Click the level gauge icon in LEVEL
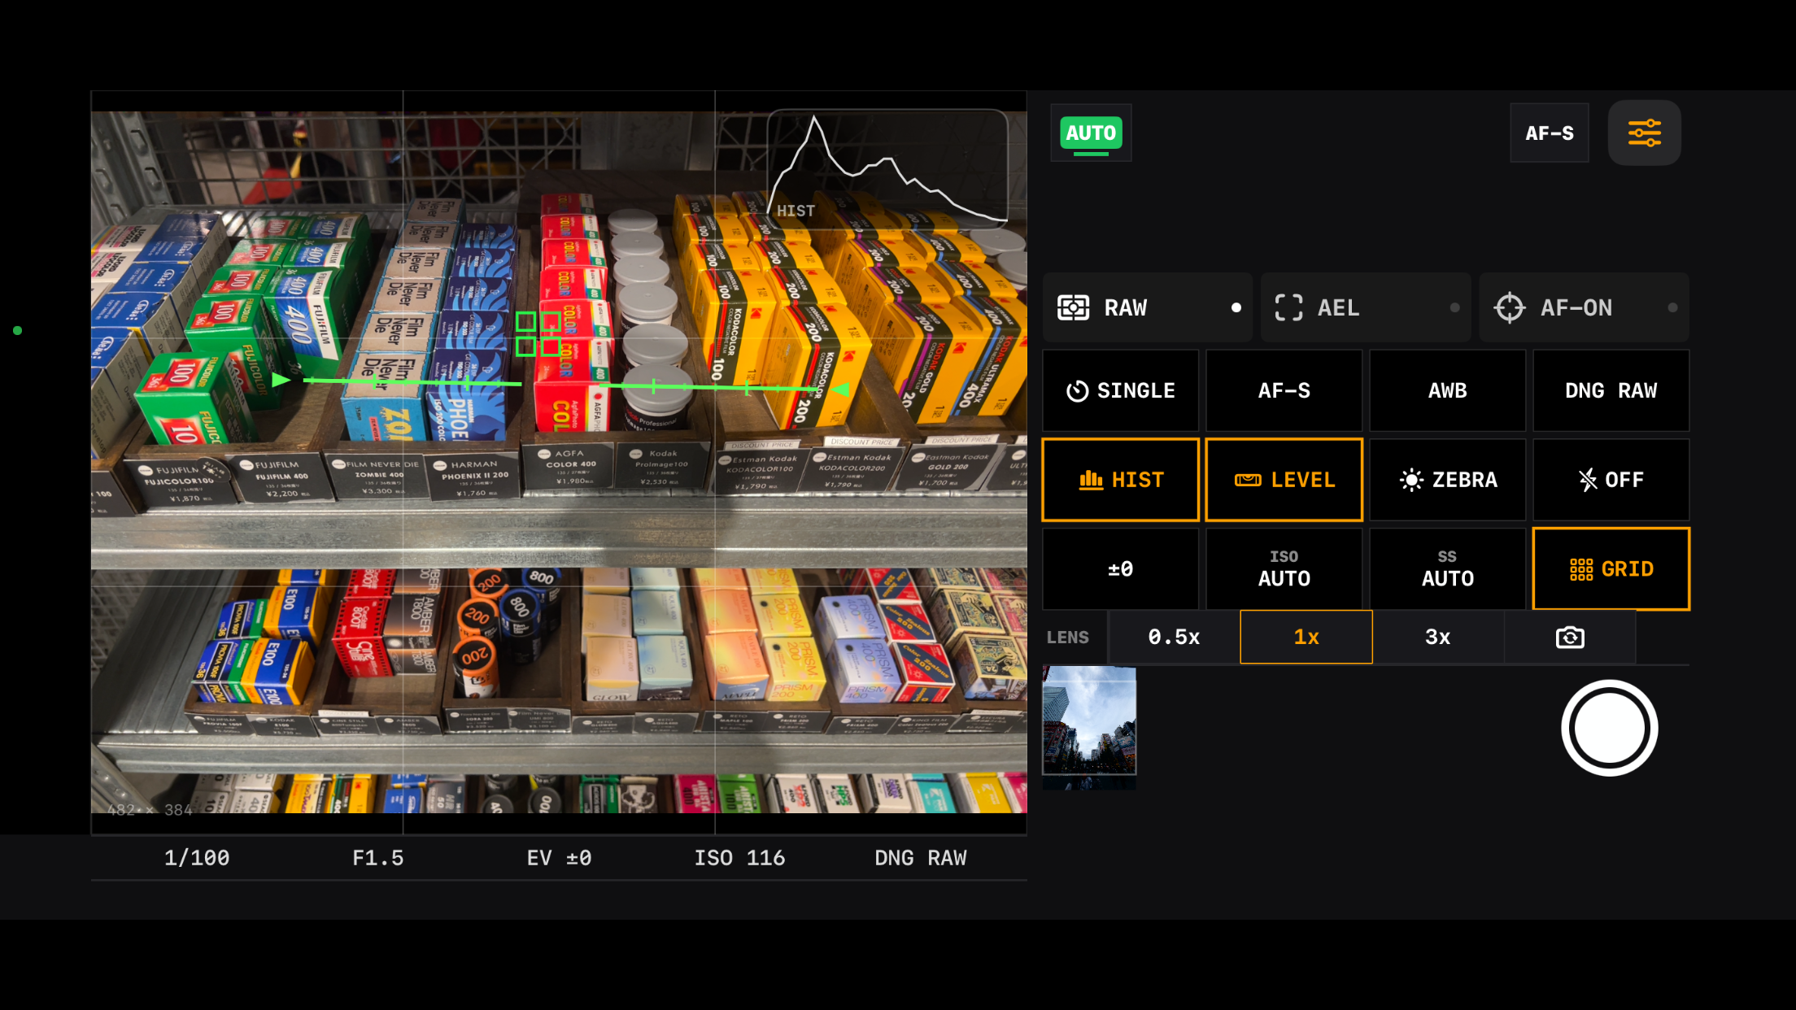1796x1010 pixels. (1248, 480)
